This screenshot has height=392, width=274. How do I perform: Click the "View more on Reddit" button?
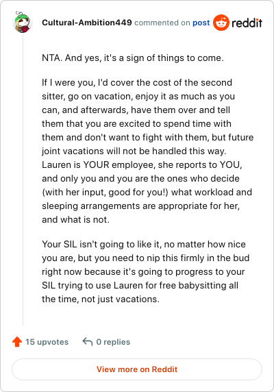point(137,369)
